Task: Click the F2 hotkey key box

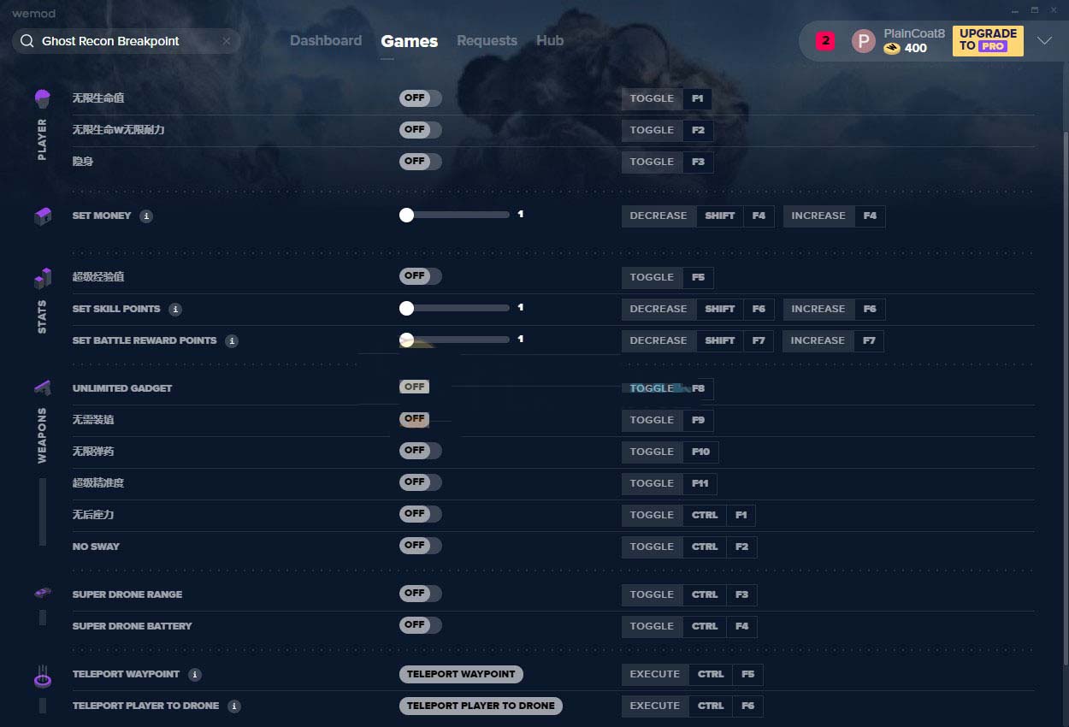Action: coord(698,130)
